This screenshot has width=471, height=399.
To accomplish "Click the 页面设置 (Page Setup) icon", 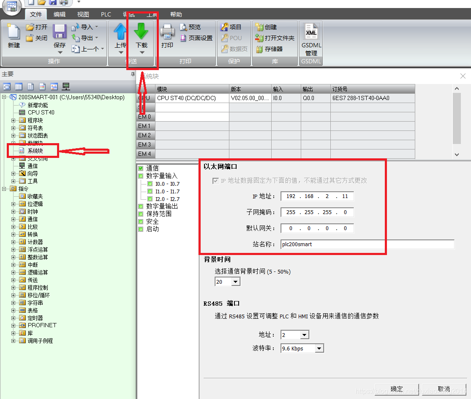I will click(197, 38).
